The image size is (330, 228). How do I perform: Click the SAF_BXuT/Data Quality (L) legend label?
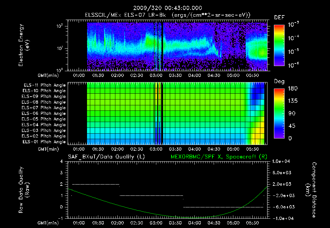[x=106, y=157]
